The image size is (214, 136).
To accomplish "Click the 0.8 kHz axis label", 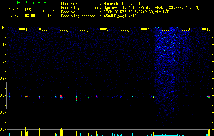I will 3,95.
